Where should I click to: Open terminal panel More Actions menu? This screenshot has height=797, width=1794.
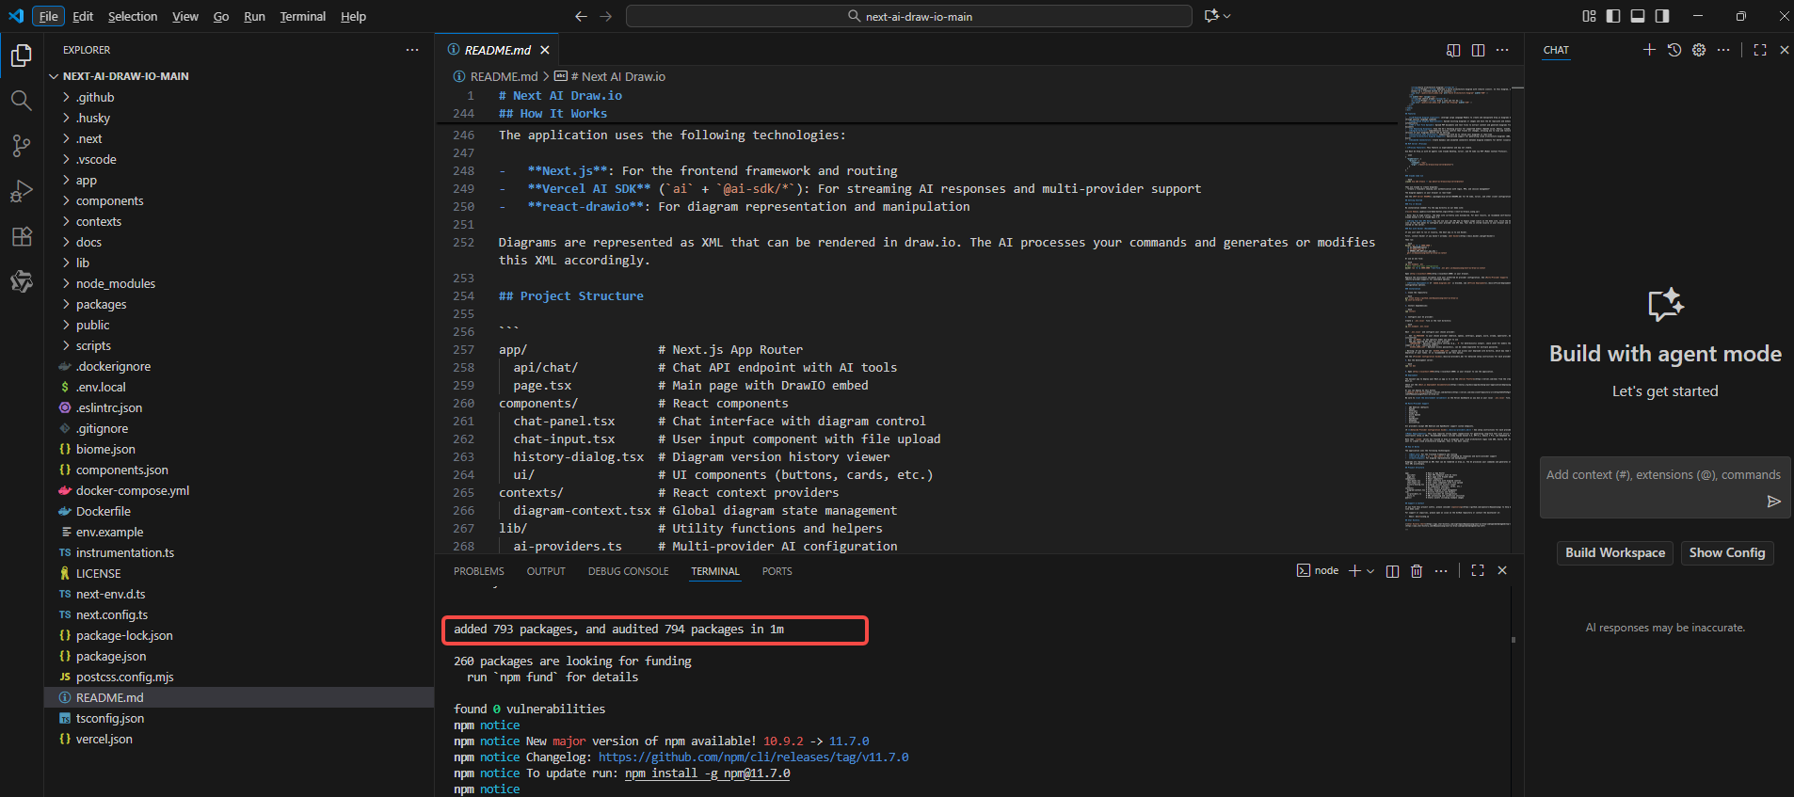click(x=1441, y=570)
